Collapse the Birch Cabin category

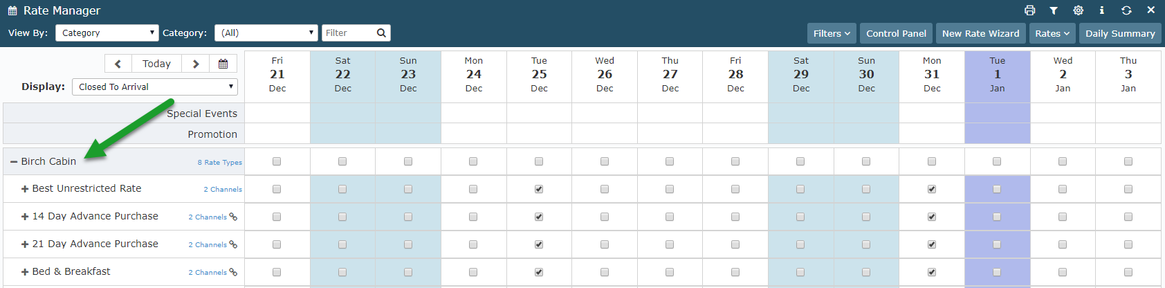tap(14, 161)
